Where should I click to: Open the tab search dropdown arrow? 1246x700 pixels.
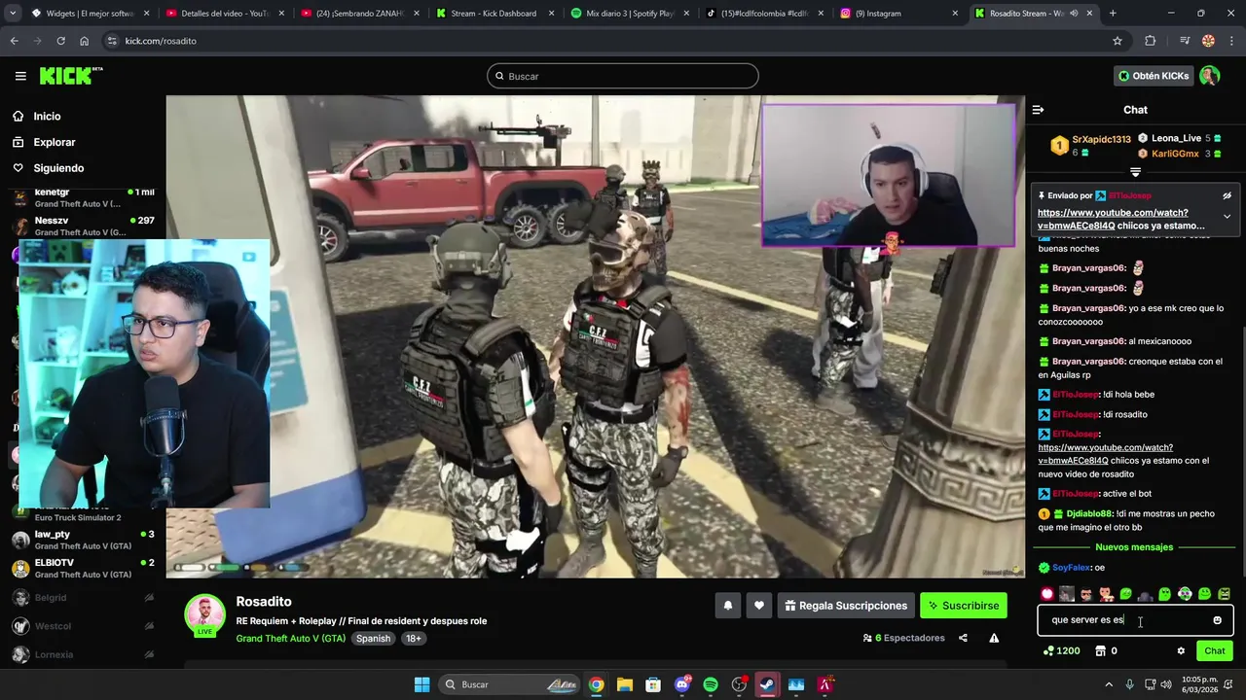[x=13, y=14]
